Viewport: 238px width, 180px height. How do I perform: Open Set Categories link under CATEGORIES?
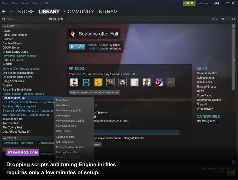click(207, 121)
